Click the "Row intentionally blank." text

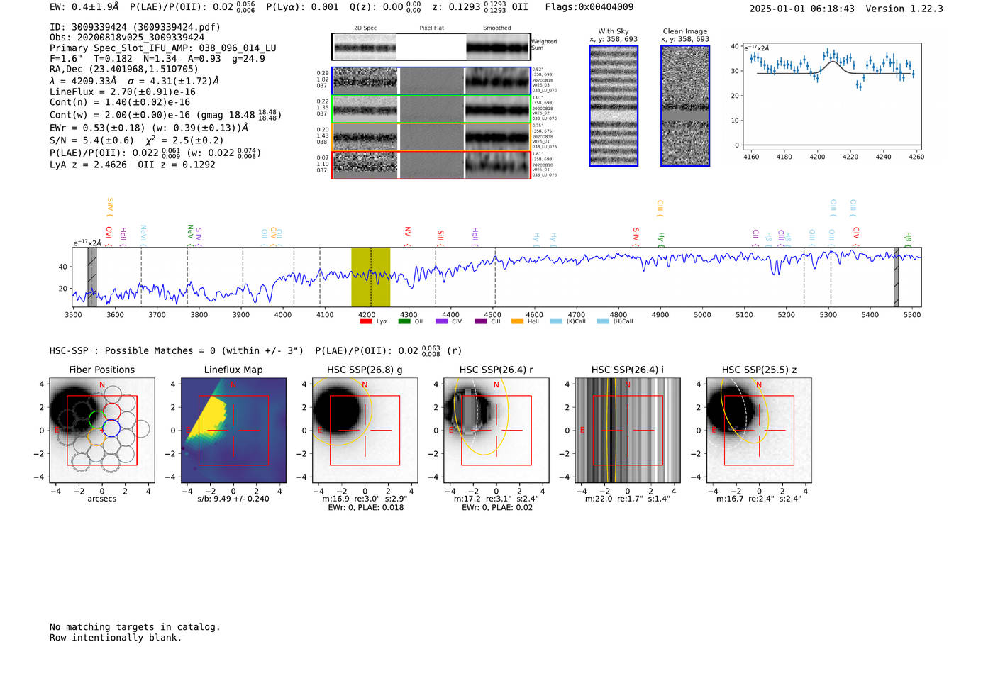click(x=116, y=638)
